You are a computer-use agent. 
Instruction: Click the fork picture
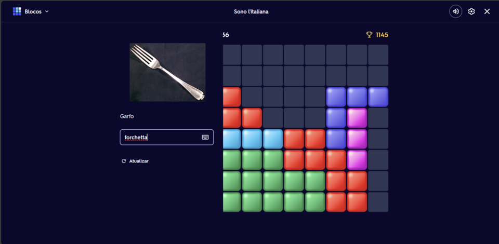[x=167, y=72]
